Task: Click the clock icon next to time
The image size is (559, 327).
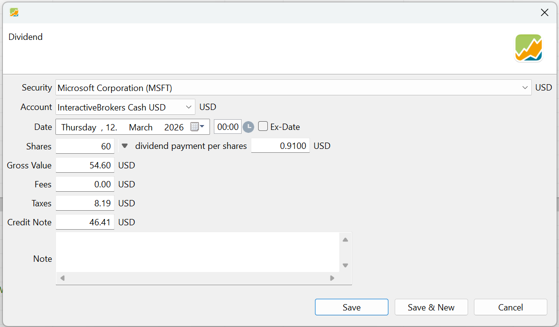Action: point(248,127)
